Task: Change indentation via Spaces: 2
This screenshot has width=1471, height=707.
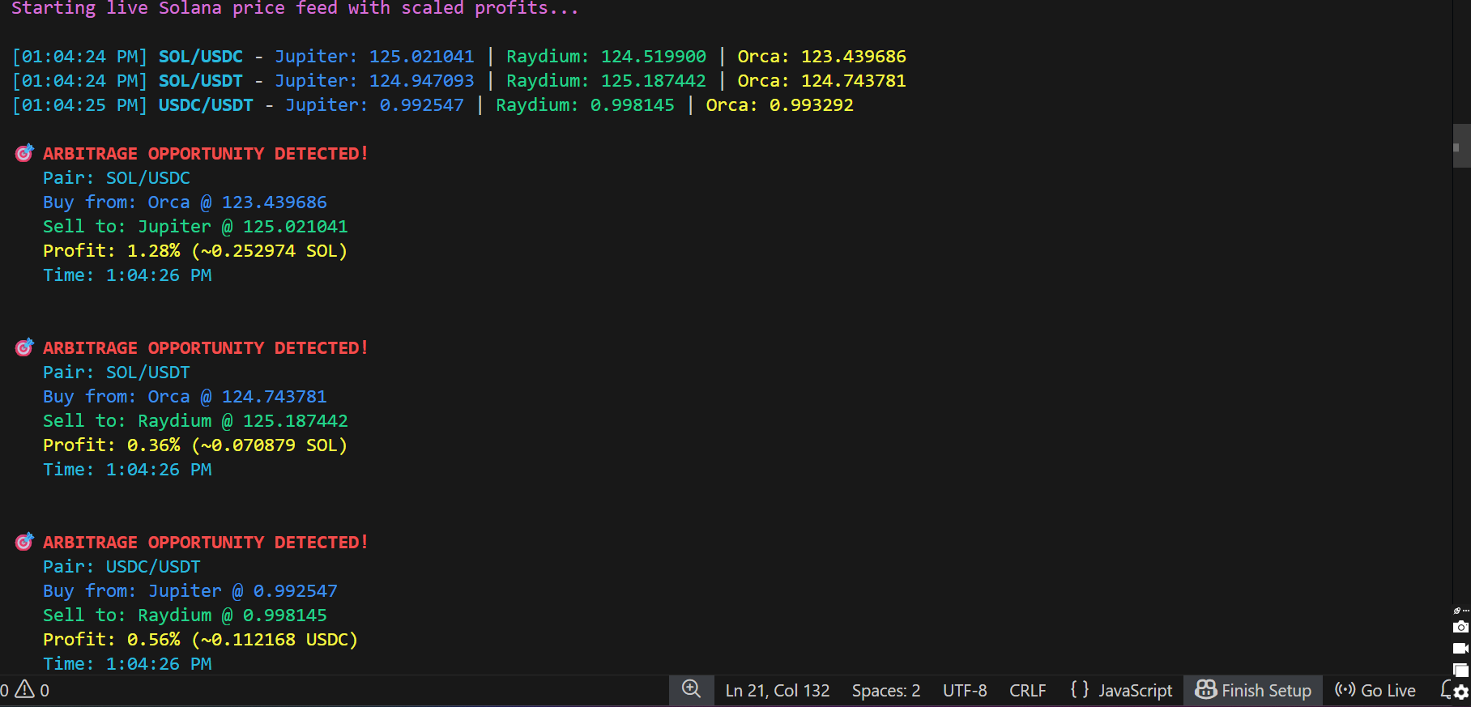Action: [885, 691]
